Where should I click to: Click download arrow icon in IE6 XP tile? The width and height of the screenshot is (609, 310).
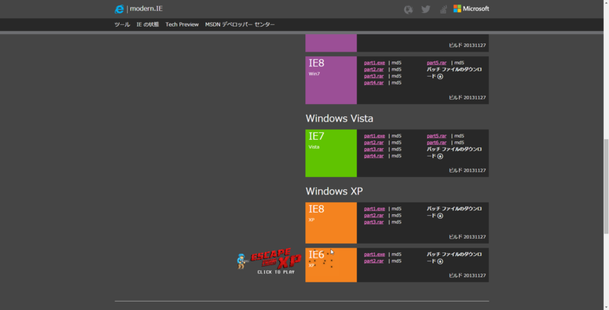[440, 261]
